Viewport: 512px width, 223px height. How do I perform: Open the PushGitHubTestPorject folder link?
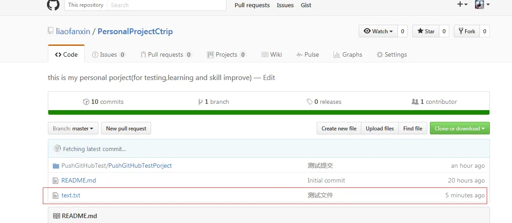140,166
